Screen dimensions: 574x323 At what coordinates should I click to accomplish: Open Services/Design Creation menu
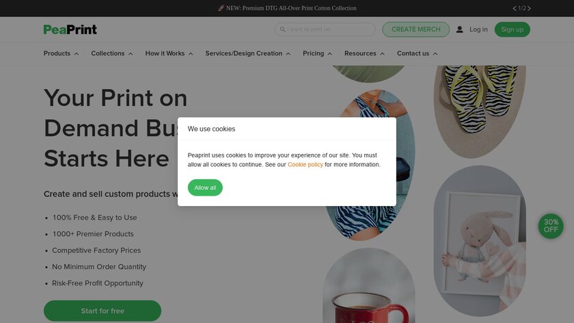point(247,53)
